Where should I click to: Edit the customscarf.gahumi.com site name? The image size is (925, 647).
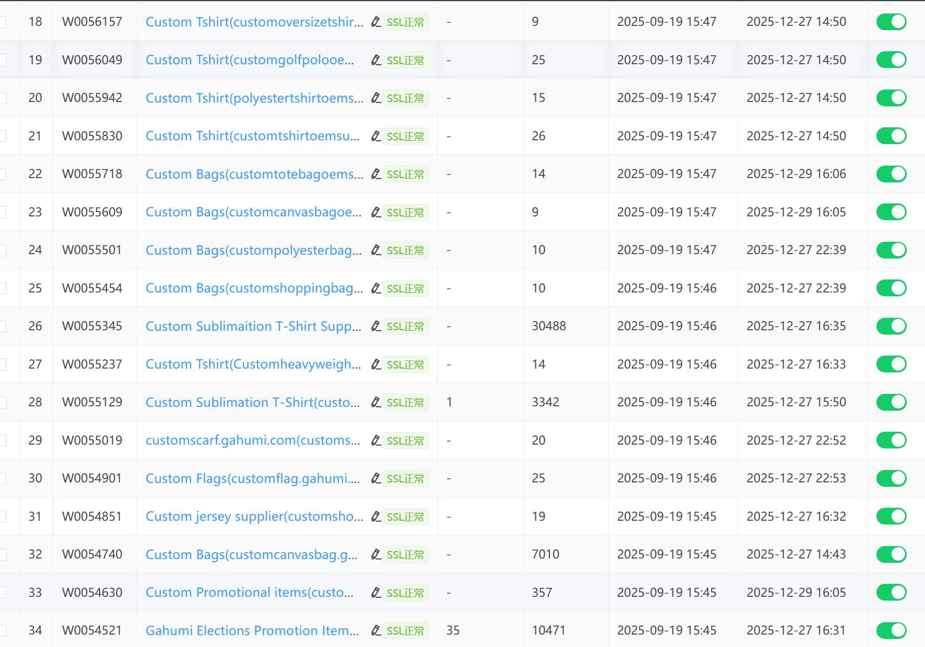pyautogui.click(x=376, y=441)
